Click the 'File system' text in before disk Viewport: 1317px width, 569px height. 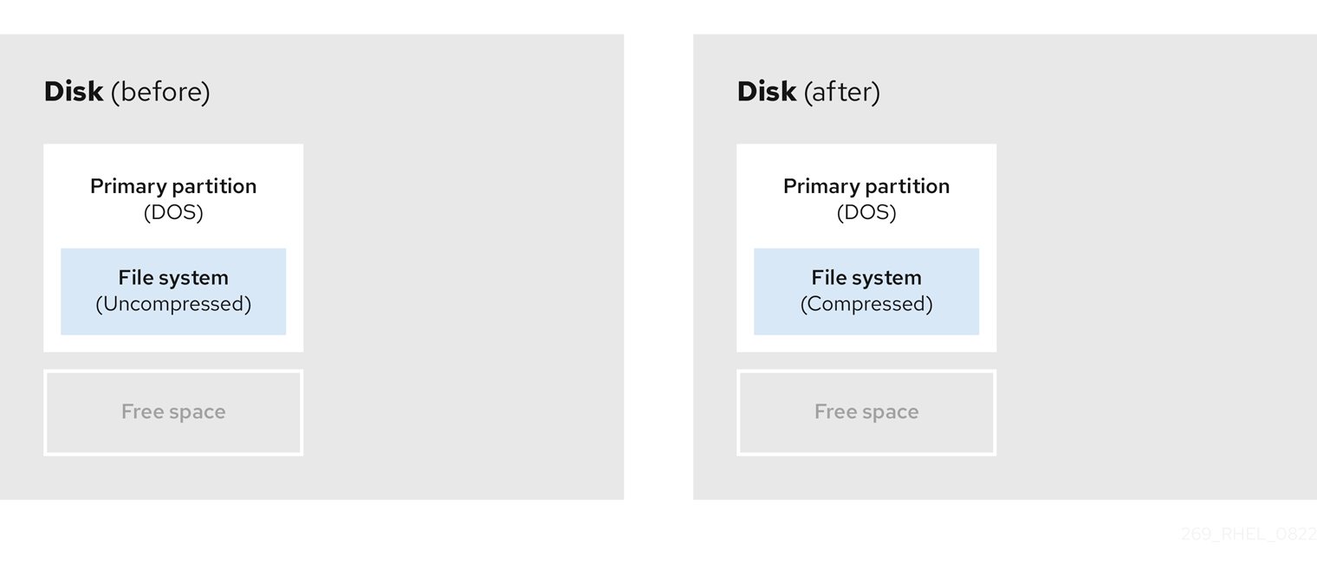click(x=173, y=278)
